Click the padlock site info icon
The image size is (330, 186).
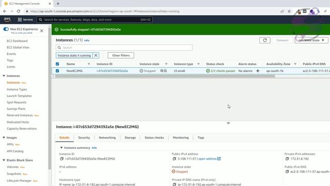(x=27, y=11)
